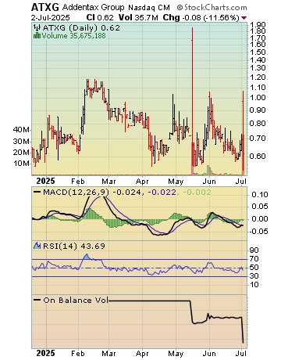Click the 1.00 price level on axis
The height and width of the screenshot is (360, 281).
(258, 98)
